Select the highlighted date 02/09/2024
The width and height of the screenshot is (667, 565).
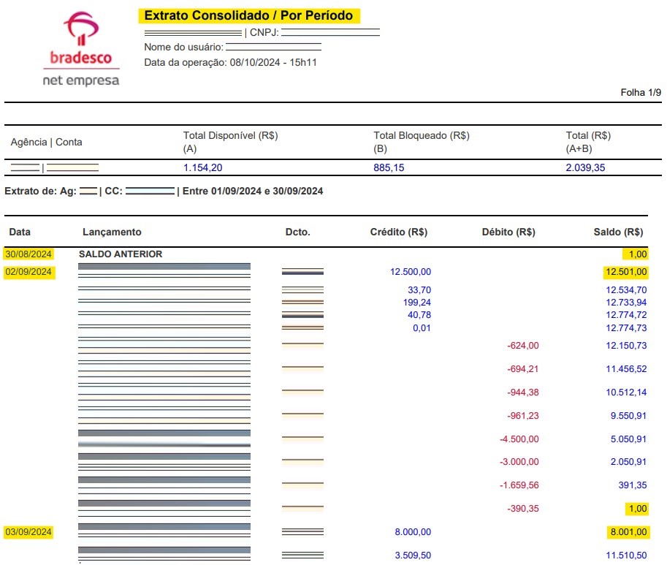(x=28, y=271)
